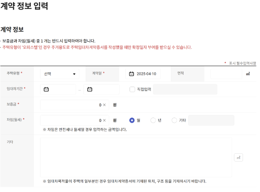Focus the 보증금 amount input field
The image size is (260, 192).
pyautogui.click(x=74, y=105)
